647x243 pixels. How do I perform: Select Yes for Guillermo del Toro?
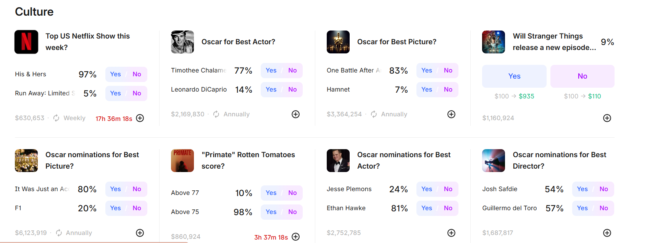point(582,208)
